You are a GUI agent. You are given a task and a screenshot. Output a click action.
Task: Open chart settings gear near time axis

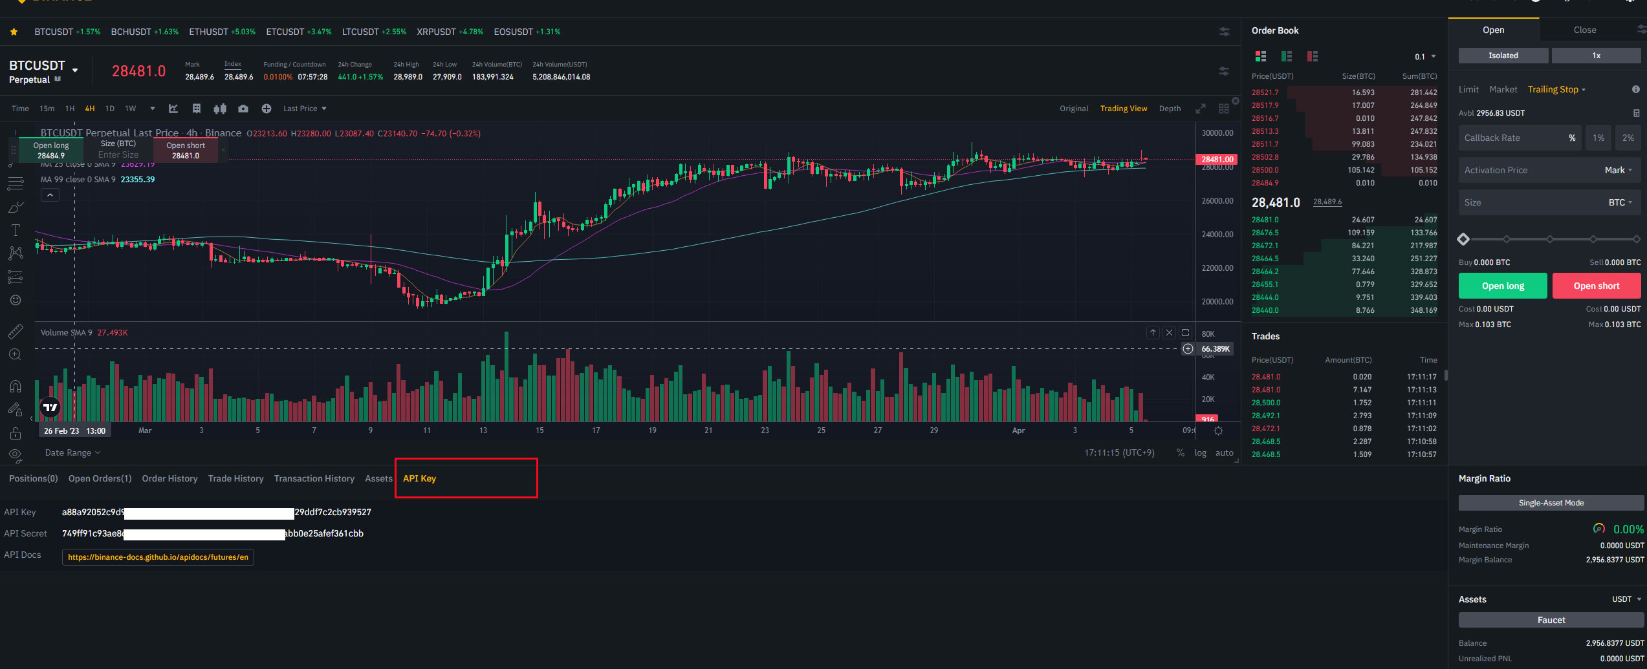[x=1219, y=430]
